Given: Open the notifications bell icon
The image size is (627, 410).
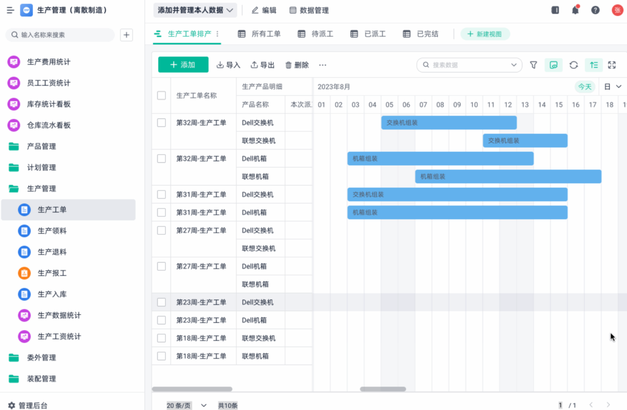Looking at the screenshot, I should pos(575,9).
